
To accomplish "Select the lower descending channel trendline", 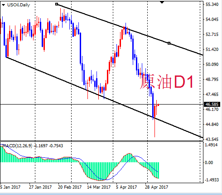I will pyautogui.click(x=104, y=97).
